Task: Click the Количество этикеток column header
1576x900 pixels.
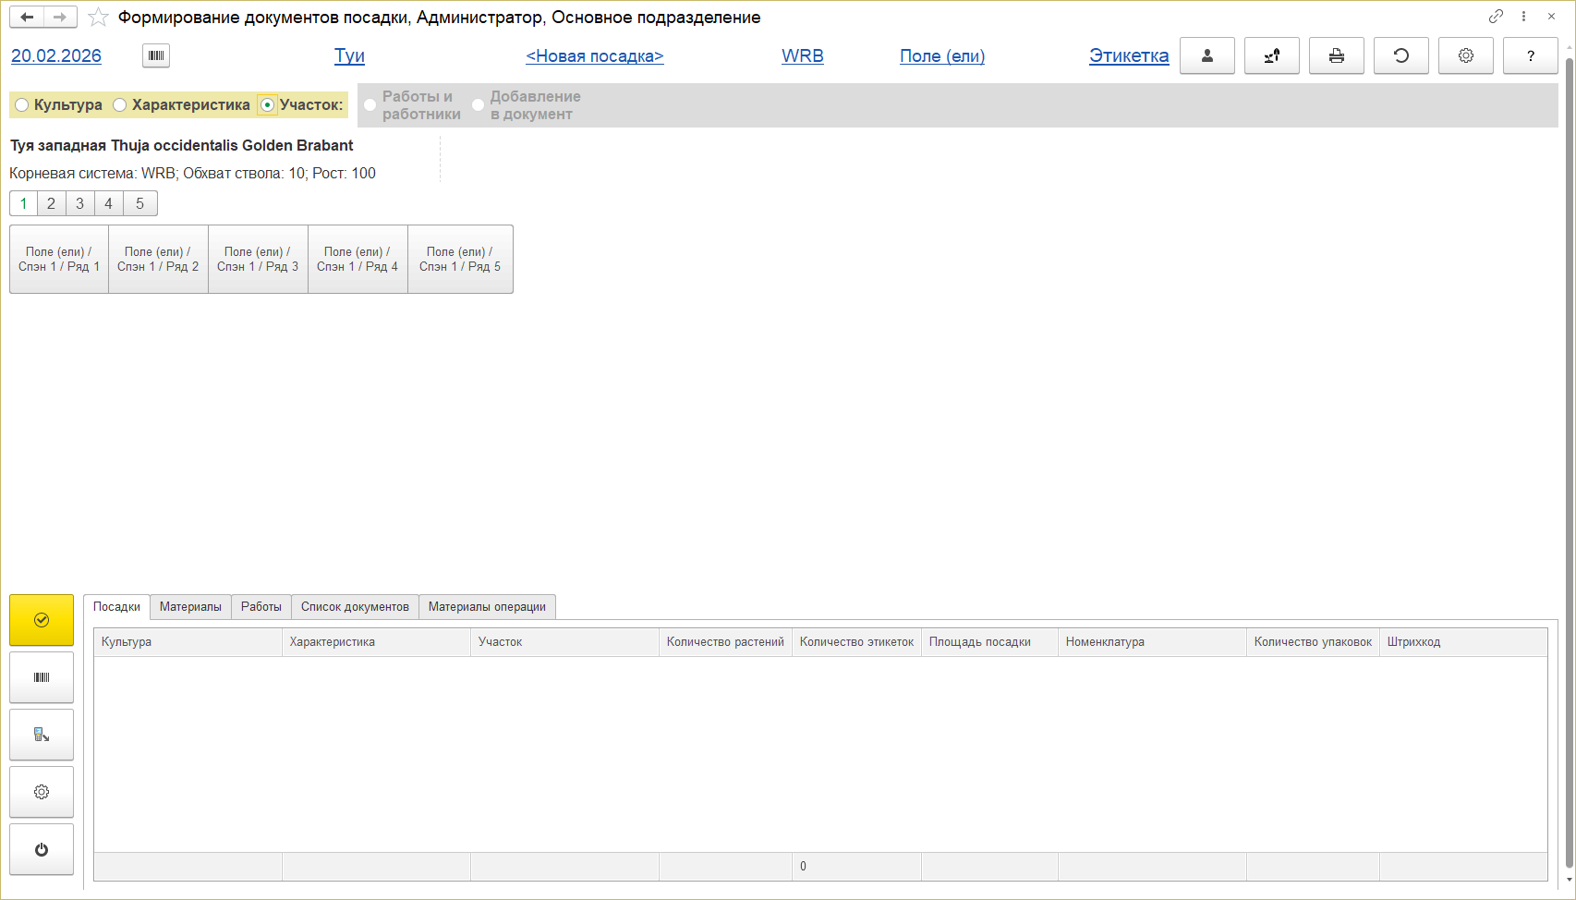Action: [x=857, y=642]
